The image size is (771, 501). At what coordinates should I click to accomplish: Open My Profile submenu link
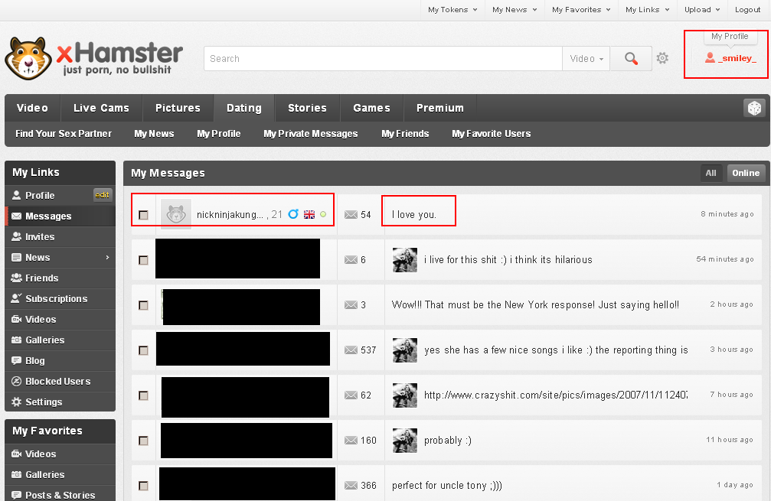[219, 134]
